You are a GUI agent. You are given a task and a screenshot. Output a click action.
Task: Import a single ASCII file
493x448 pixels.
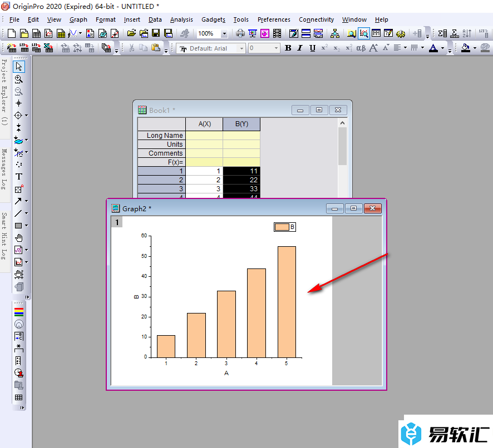(x=24, y=48)
